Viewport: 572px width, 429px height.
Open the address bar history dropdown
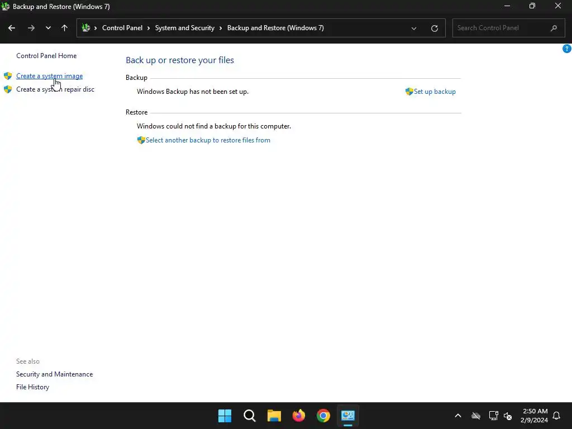[414, 28]
